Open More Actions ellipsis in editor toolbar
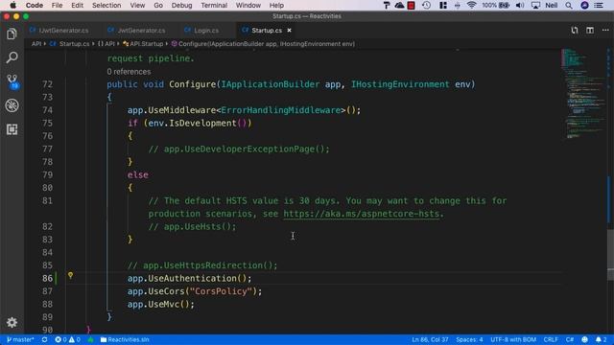This screenshot has height=345, width=614. pyautogui.click(x=605, y=30)
